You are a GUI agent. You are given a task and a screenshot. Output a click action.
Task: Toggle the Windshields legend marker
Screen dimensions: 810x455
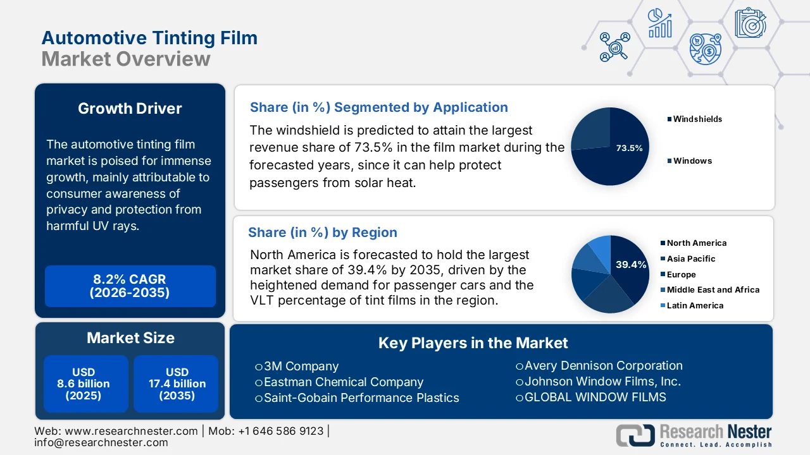click(x=669, y=118)
